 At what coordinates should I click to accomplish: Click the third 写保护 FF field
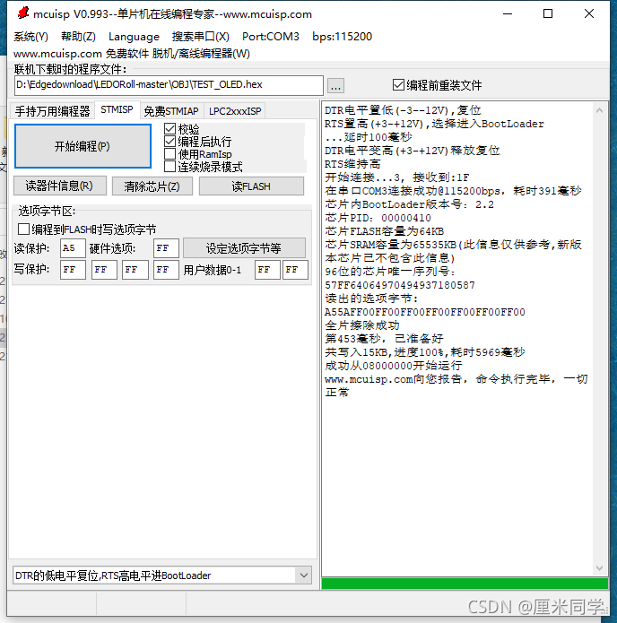[135, 270]
